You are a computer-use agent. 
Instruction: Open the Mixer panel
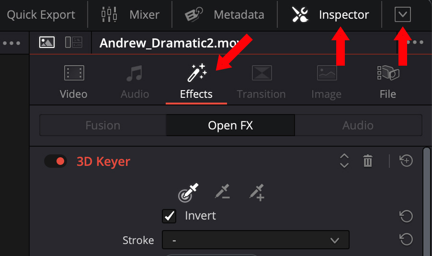[x=130, y=14]
